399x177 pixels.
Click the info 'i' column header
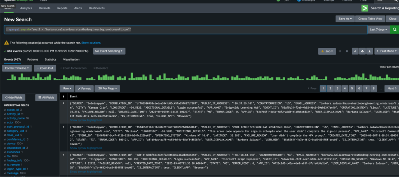63,96
